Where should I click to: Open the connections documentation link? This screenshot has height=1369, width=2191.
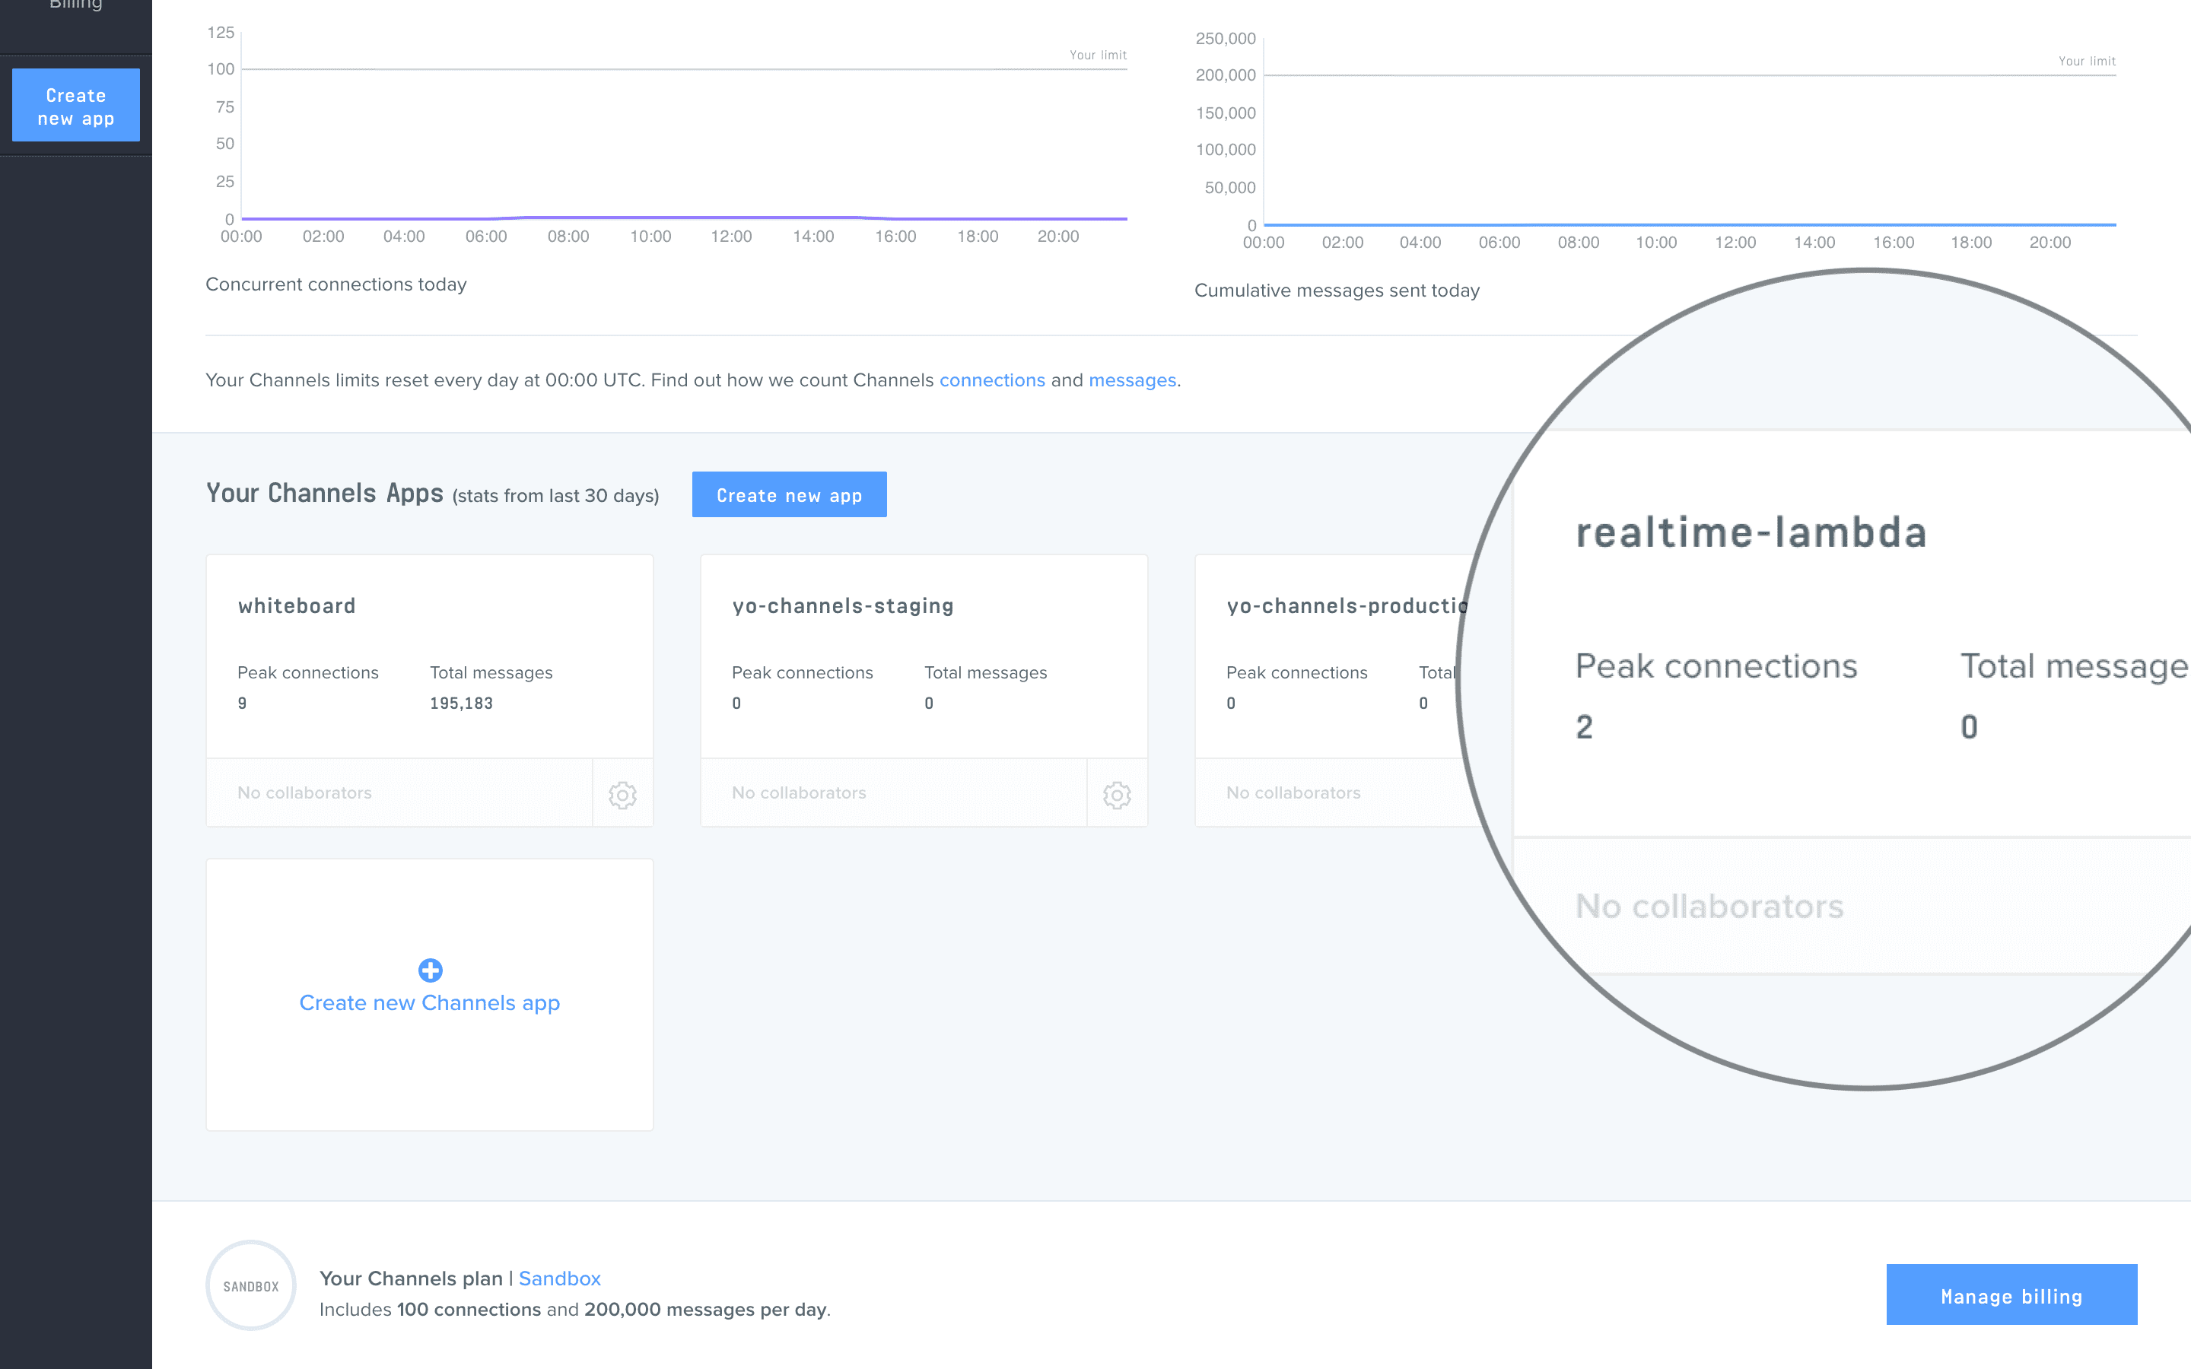pos(992,380)
